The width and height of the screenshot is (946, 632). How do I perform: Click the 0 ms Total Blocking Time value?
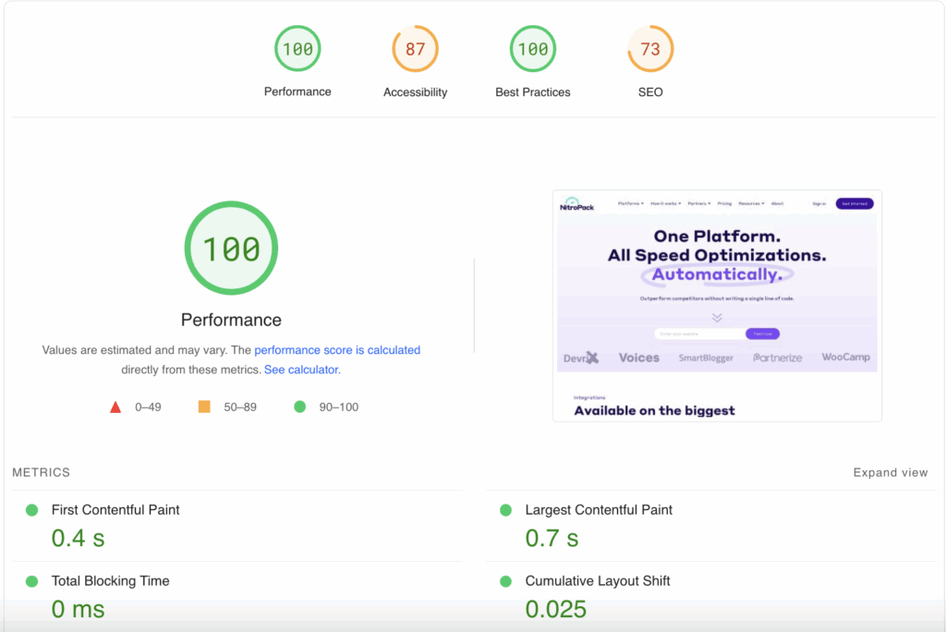78,609
